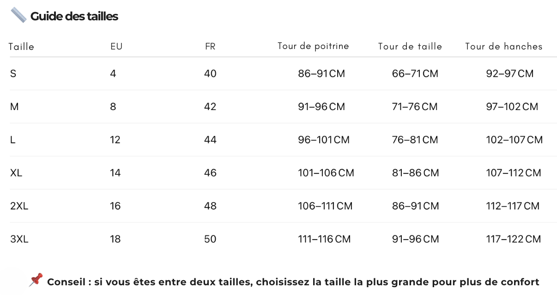Viewport: 557px width, 295px height.
Task: Click FR size 48 in the 2XL row
Action: pyautogui.click(x=210, y=206)
